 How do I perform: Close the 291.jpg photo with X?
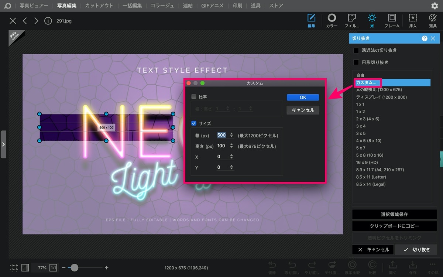[x=13, y=21]
